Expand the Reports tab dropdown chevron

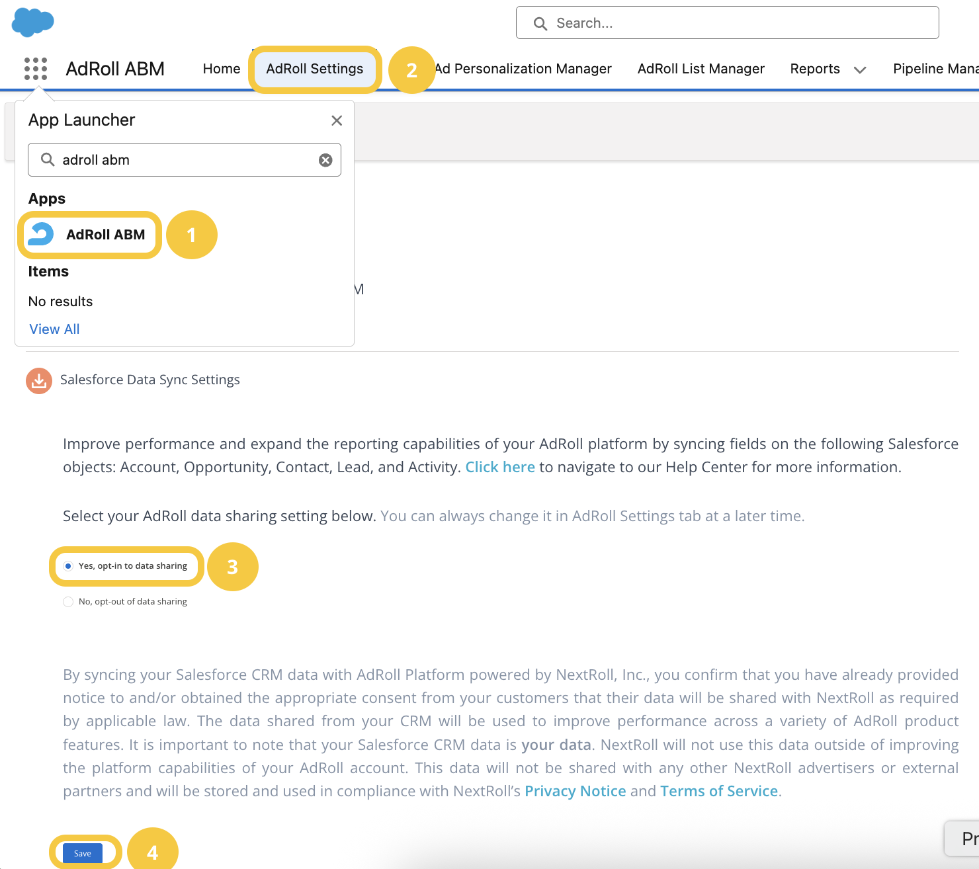pyautogui.click(x=860, y=70)
